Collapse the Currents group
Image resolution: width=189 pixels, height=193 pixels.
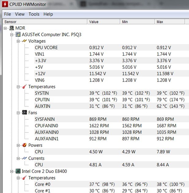18,159
